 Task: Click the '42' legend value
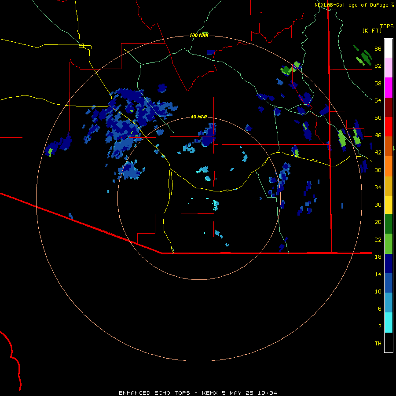point(378,153)
